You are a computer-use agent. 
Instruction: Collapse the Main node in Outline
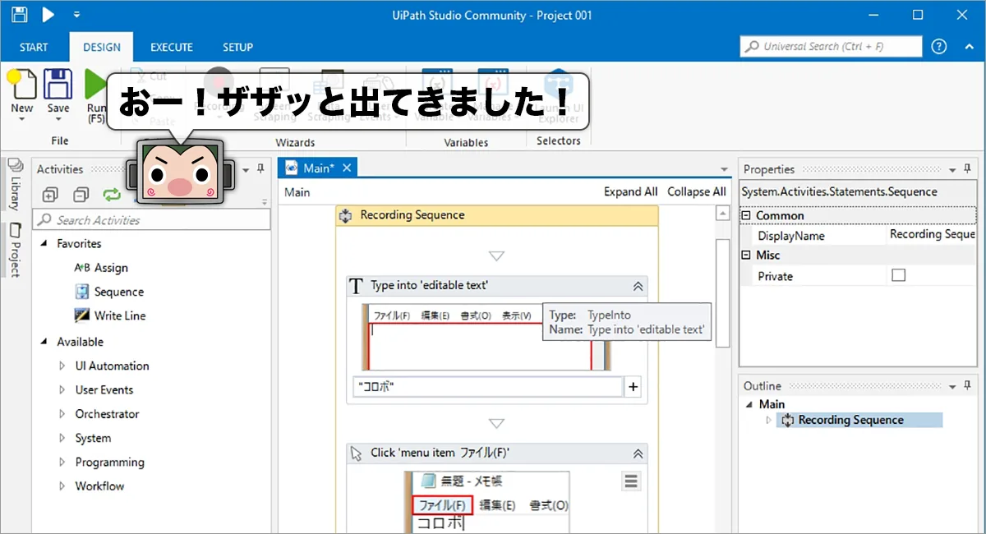pos(749,404)
